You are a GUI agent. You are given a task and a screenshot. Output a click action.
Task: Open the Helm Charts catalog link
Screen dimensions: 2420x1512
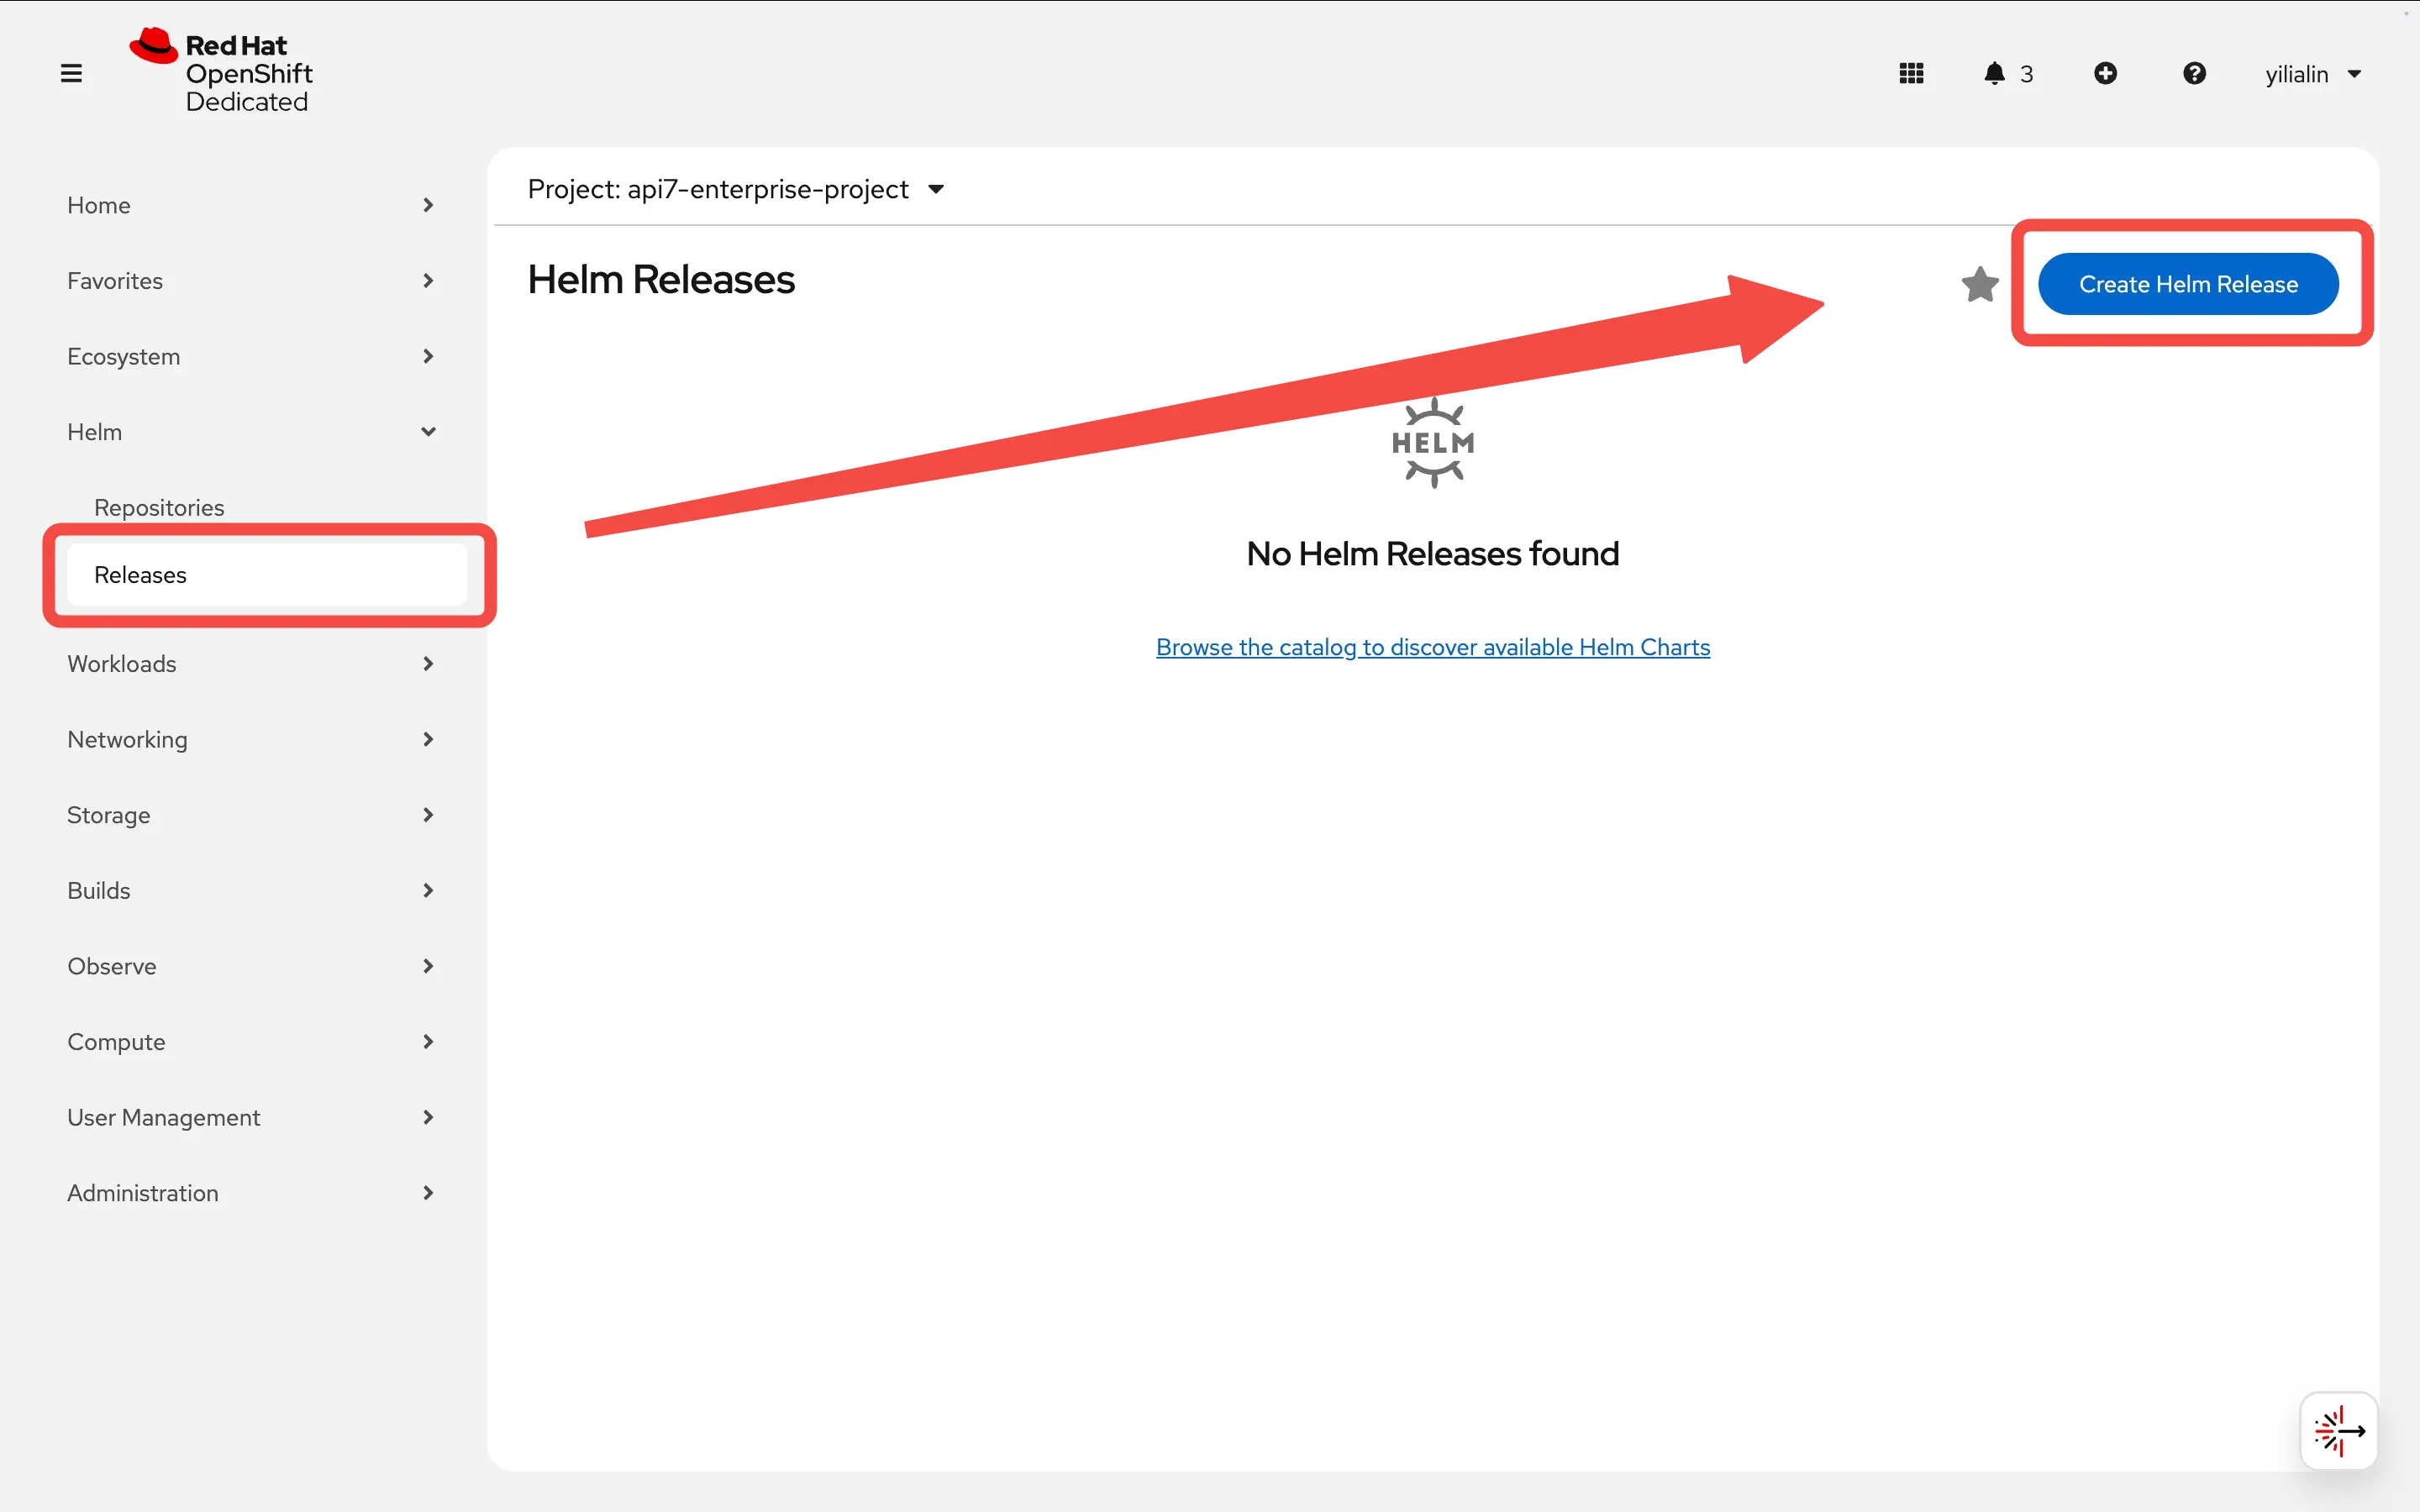tap(1432, 647)
